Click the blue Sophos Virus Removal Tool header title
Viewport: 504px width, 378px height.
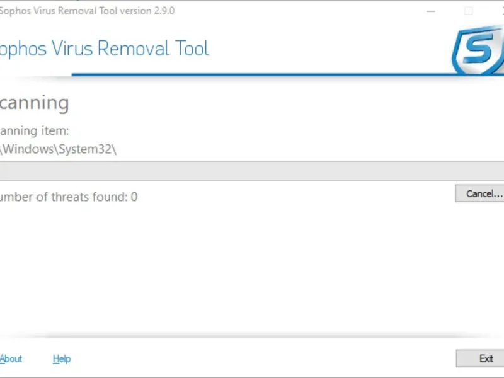coord(105,49)
